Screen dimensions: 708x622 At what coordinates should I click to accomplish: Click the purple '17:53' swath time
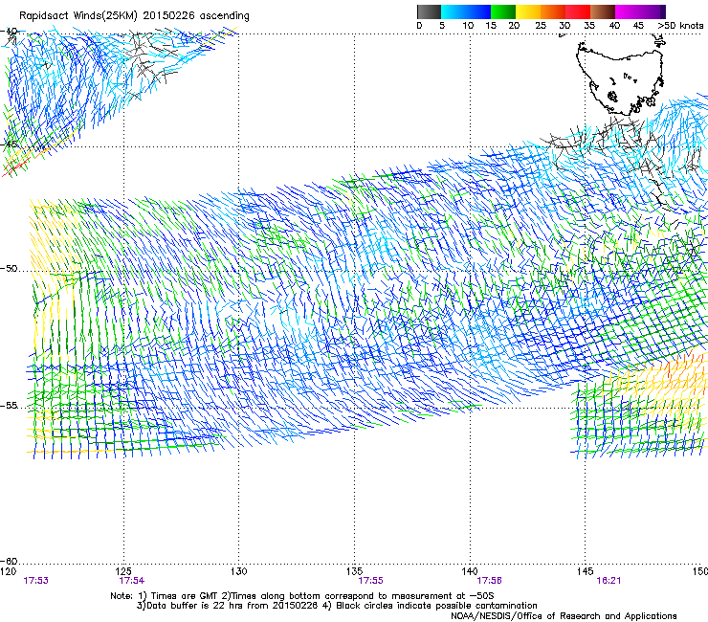35,581
